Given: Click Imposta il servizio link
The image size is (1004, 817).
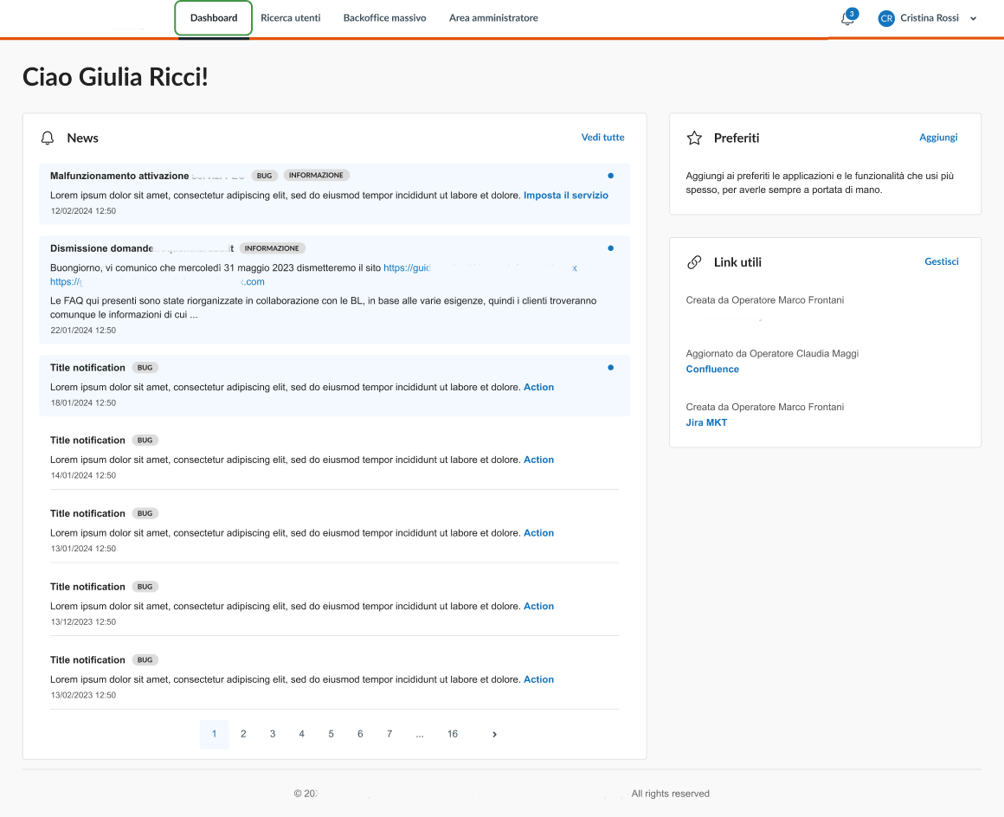Looking at the screenshot, I should coord(565,196).
